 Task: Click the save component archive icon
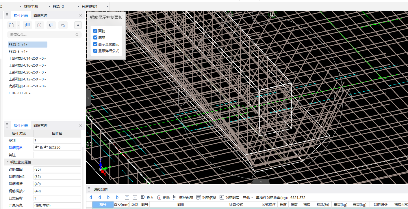point(63,25)
